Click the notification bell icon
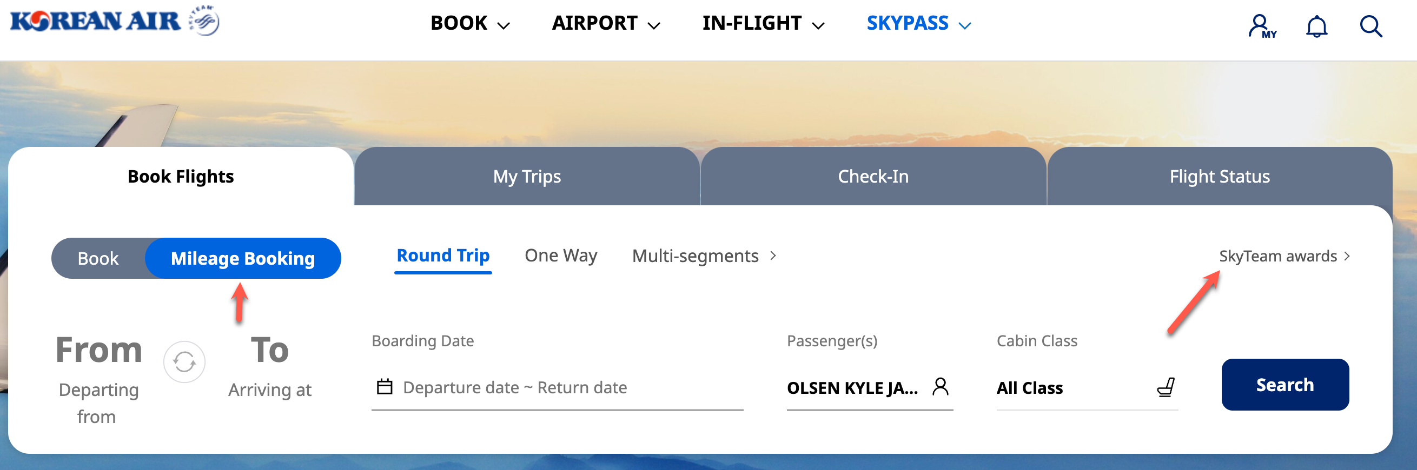The height and width of the screenshot is (470, 1417). coord(1316,25)
